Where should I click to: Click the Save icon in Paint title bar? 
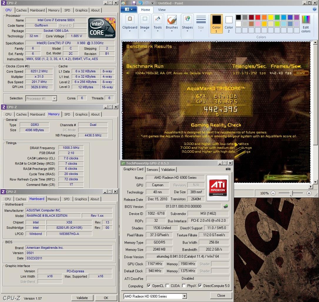134,3
